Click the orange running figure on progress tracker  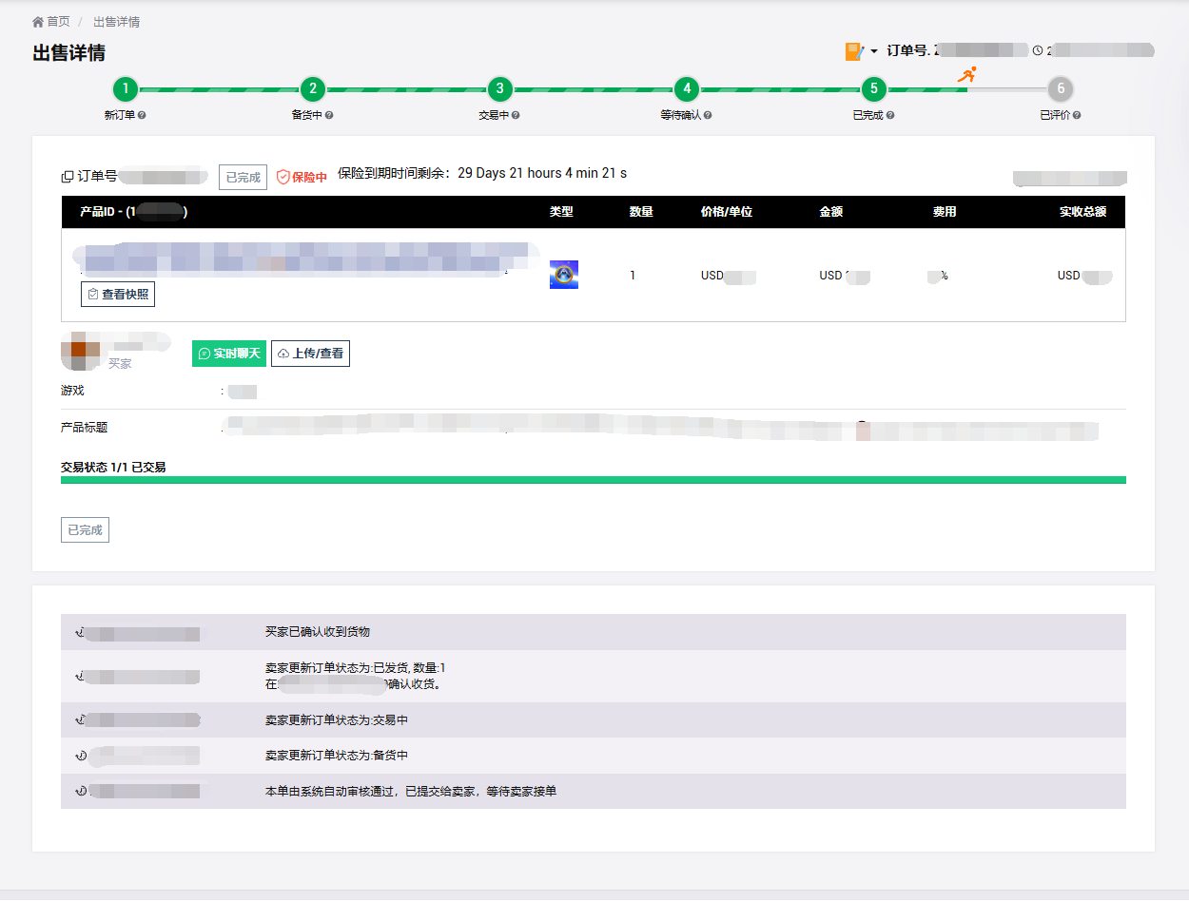click(x=966, y=75)
